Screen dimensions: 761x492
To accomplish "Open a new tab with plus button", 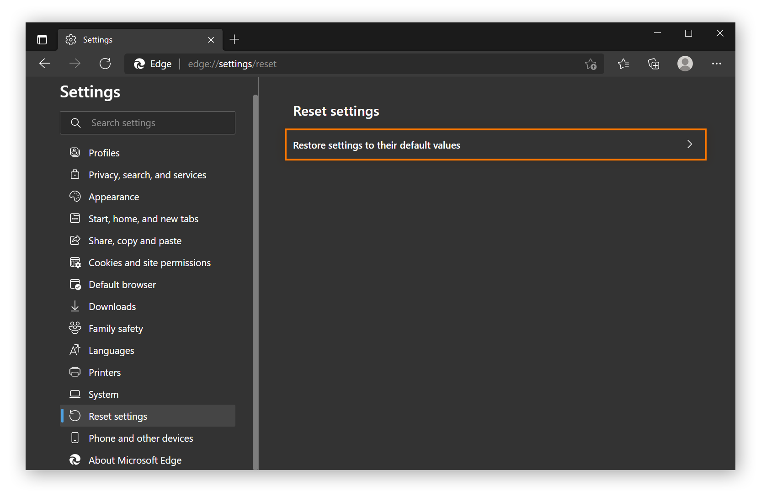I will [x=234, y=40].
